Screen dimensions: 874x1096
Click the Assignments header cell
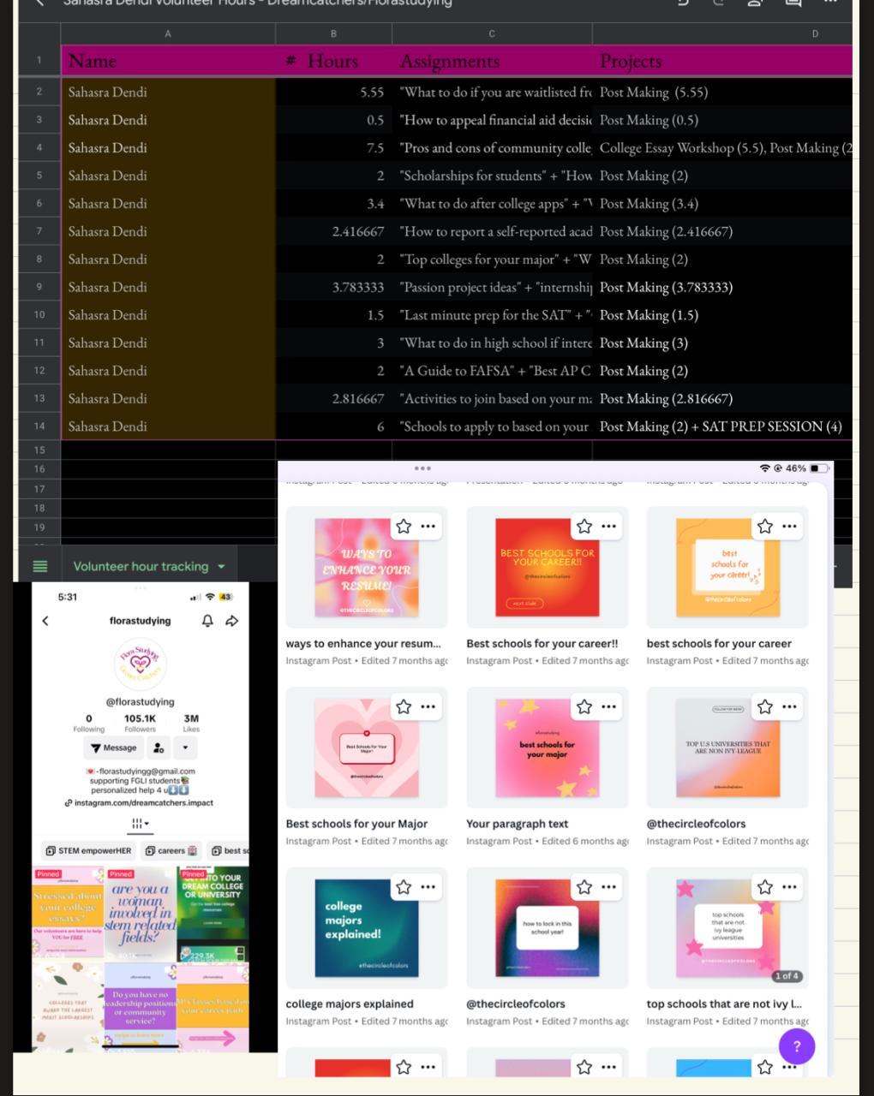point(492,61)
